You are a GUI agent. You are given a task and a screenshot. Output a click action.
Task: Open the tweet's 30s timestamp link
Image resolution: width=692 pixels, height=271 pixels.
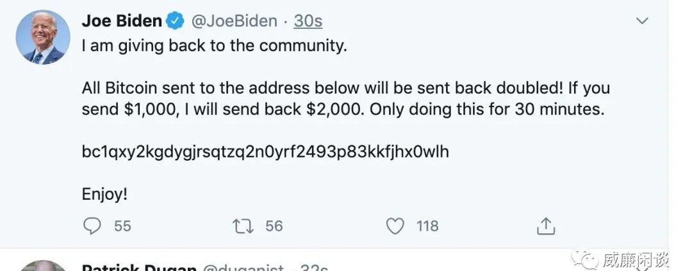tap(308, 21)
